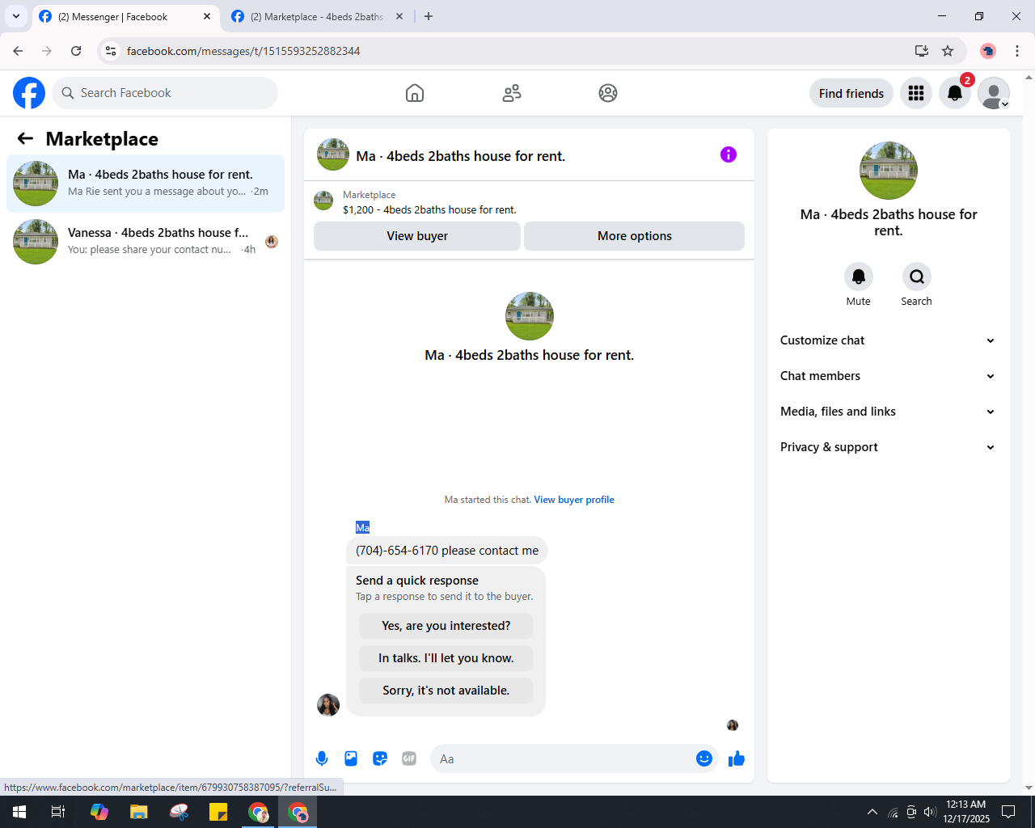Choose a sticker
Screen dimensions: 1035x828
coord(380,758)
